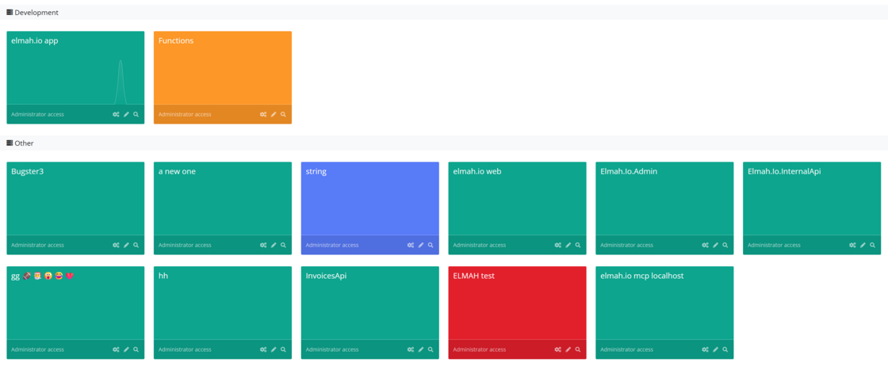
Task: Click search magnifier on a new one card
Action: click(x=283, y=245)
